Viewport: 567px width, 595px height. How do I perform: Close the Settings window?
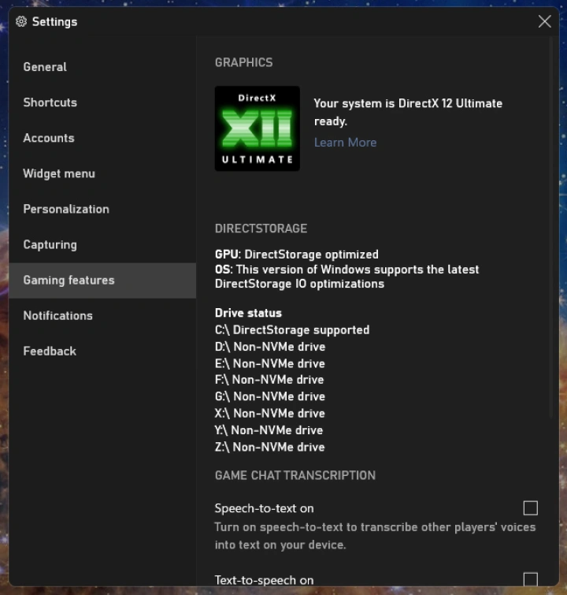(x=544, y=21)
